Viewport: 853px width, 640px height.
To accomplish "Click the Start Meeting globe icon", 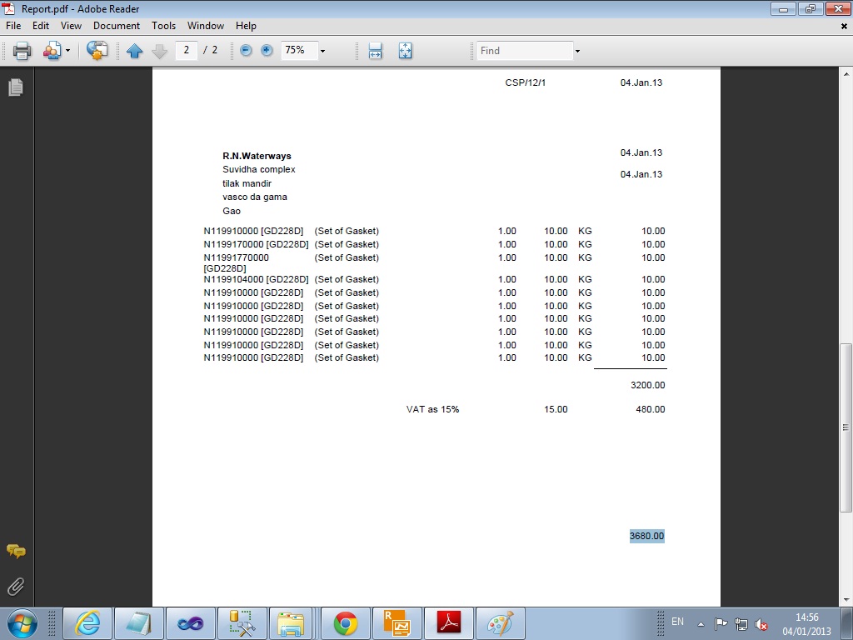I will [x=97, y=51].
